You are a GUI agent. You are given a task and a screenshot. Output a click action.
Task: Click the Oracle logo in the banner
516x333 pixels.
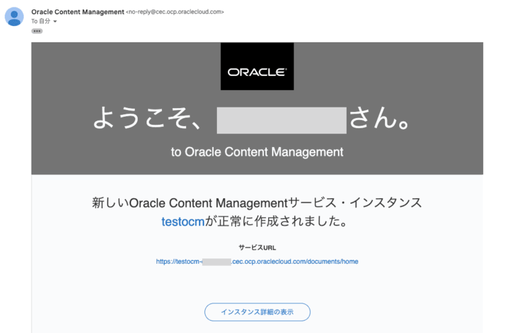tap(257, 66)
